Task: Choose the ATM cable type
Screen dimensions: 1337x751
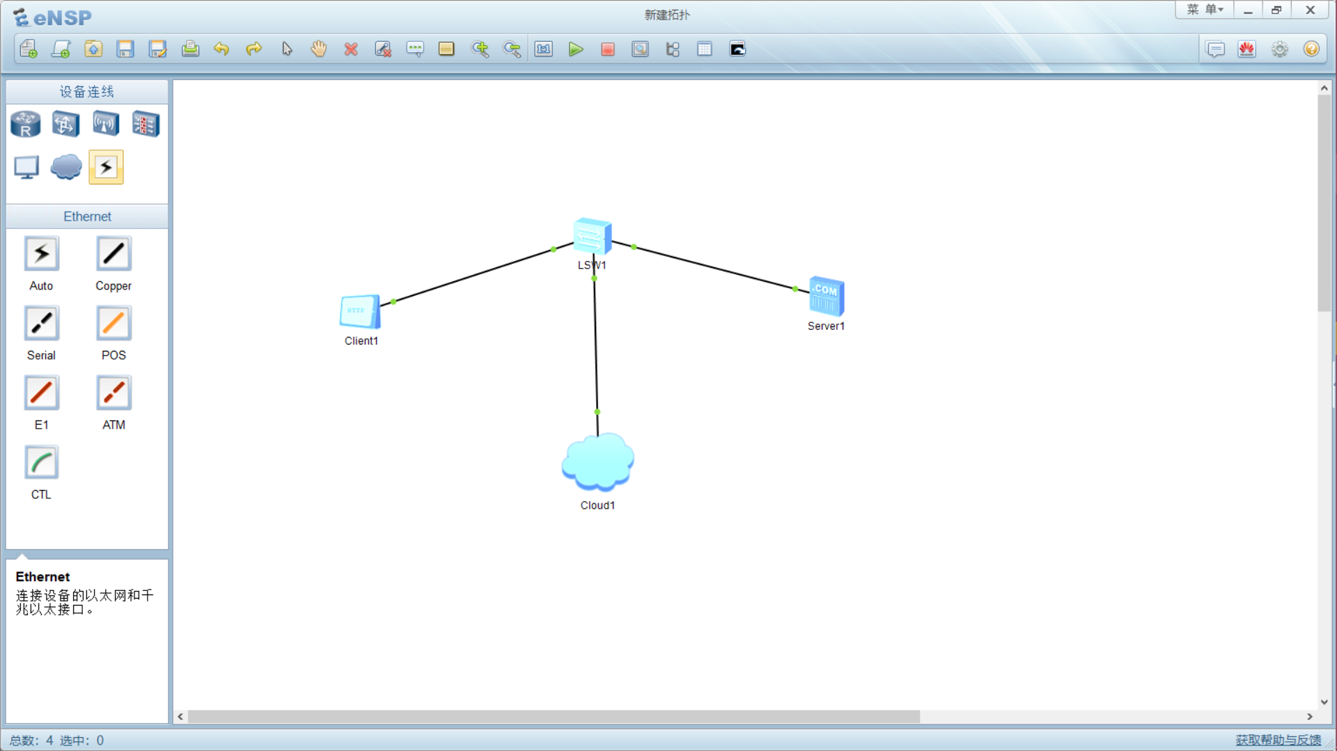Action: 114,393
